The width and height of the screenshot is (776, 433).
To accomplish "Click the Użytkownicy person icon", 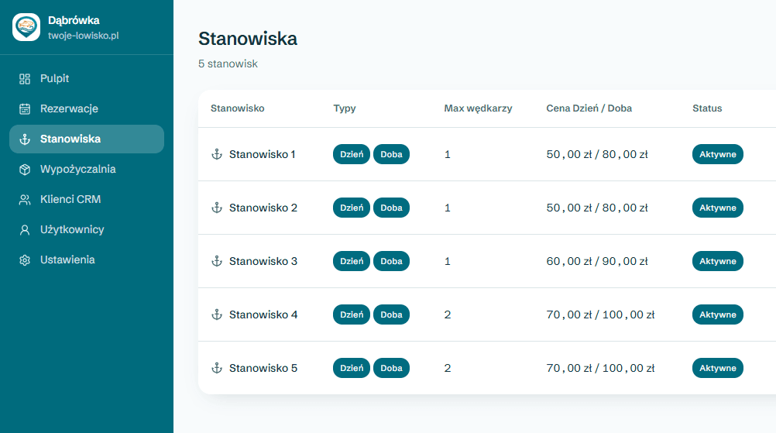I will tap(25, 229).
